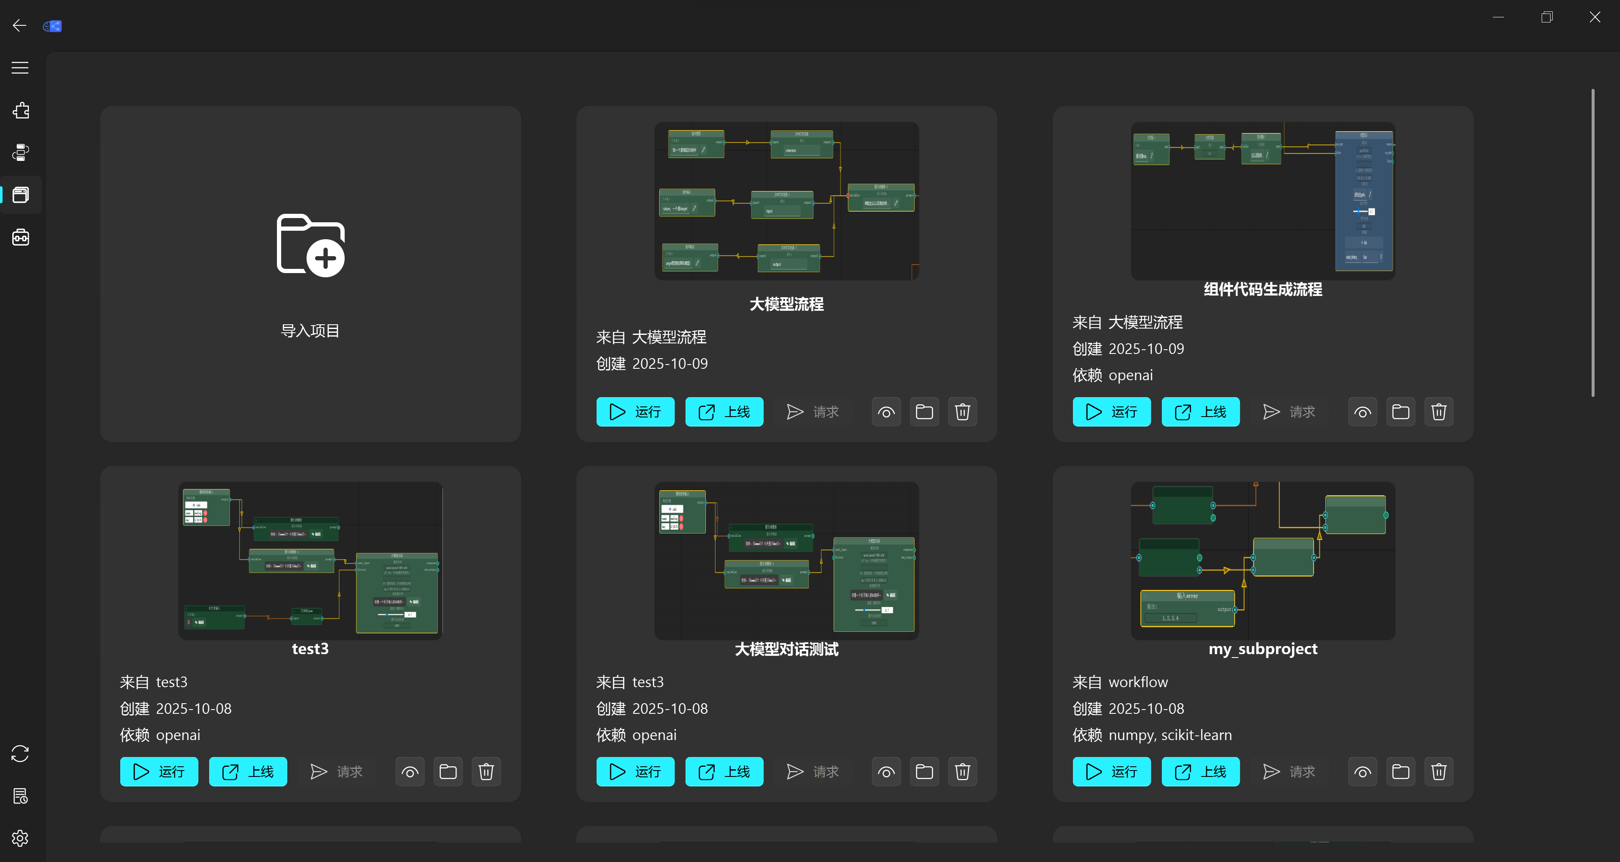This screenshot has width=1620, height=862.
Task: Delete the 大模型流程 project
Action: [962, 412]
